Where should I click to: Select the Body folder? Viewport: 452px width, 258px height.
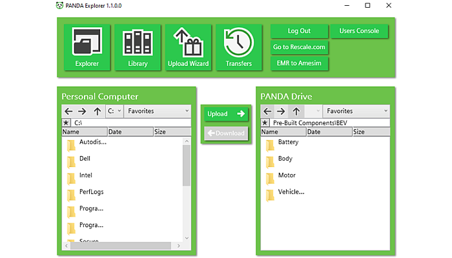285,159
